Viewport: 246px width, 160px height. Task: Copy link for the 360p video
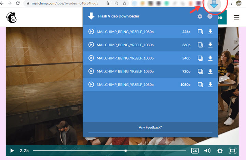tap(200, 45)
